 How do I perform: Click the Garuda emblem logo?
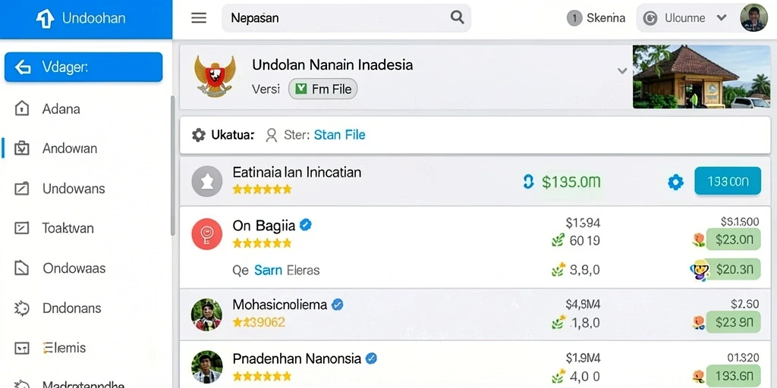[215, 76]
